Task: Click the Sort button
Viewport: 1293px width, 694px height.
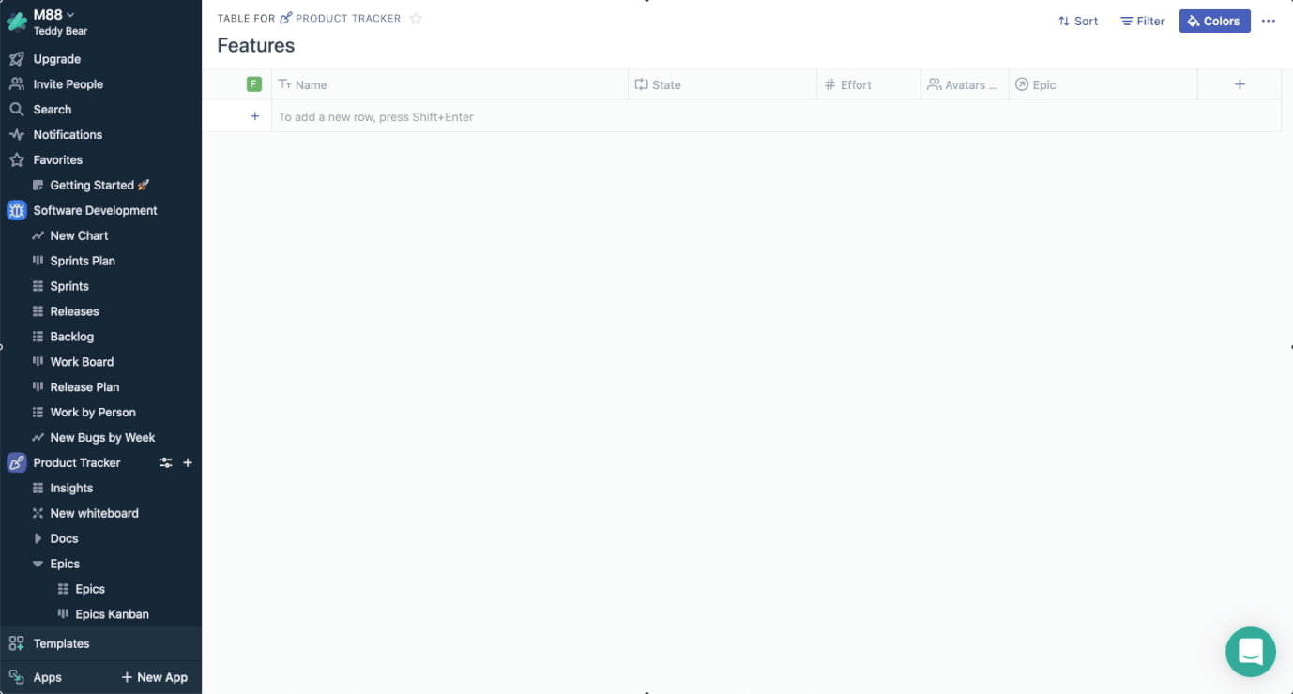Action: [x=1078, y=21]
